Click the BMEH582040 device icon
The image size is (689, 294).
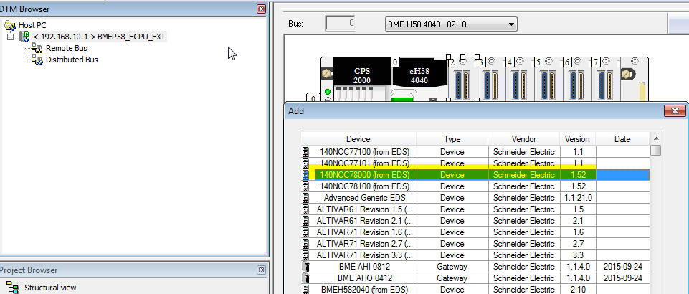(306, 289)
